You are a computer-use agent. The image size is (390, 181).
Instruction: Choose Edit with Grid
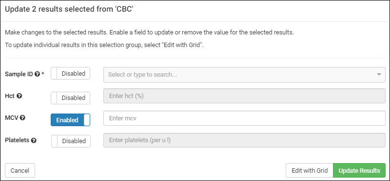pos(310,170)
